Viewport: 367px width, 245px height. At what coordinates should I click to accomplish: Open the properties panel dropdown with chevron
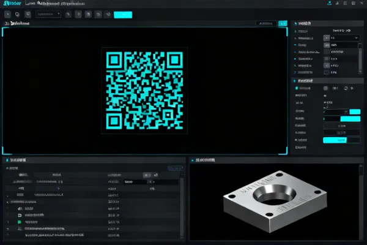344,38
